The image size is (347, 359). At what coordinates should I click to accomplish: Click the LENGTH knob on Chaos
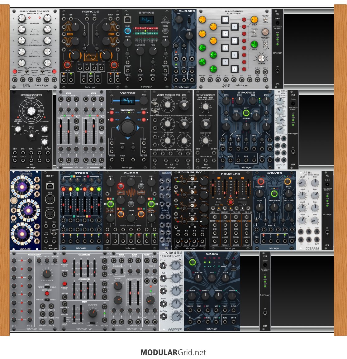[131, 218]
